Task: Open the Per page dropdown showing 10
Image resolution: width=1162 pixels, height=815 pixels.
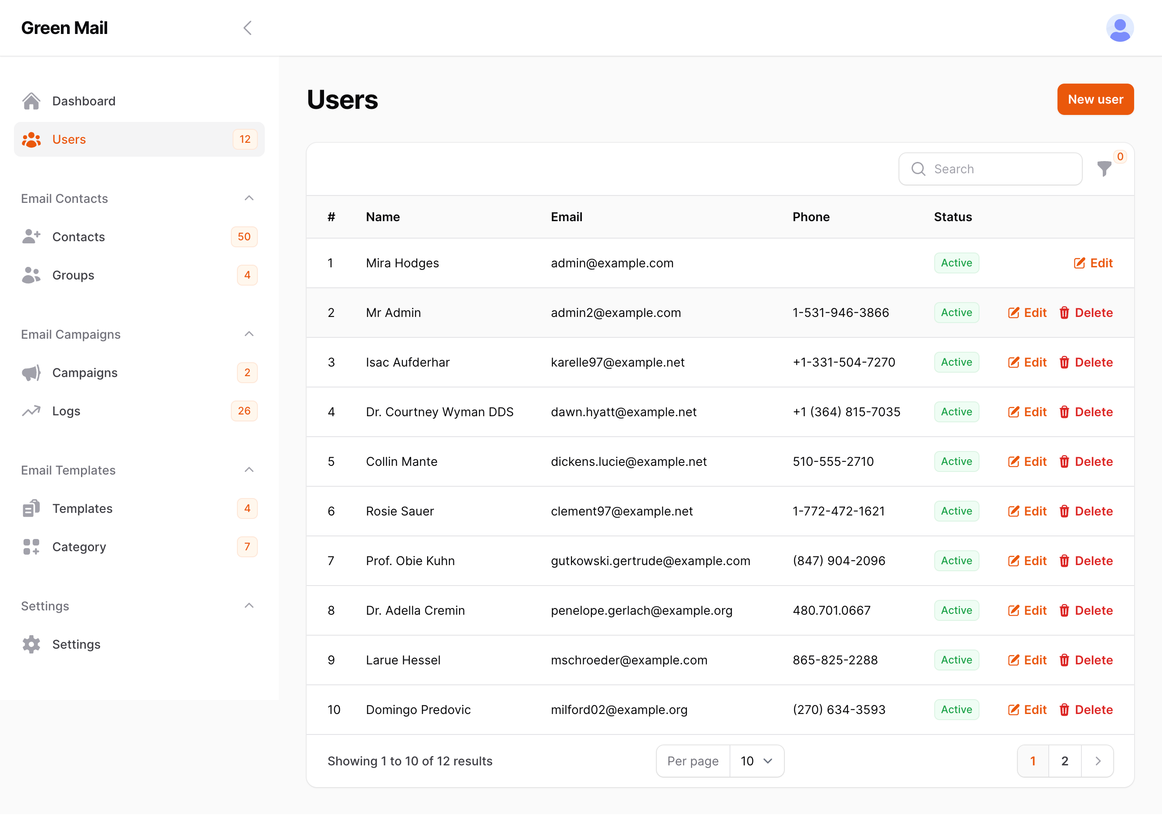Action: [756, 761]
